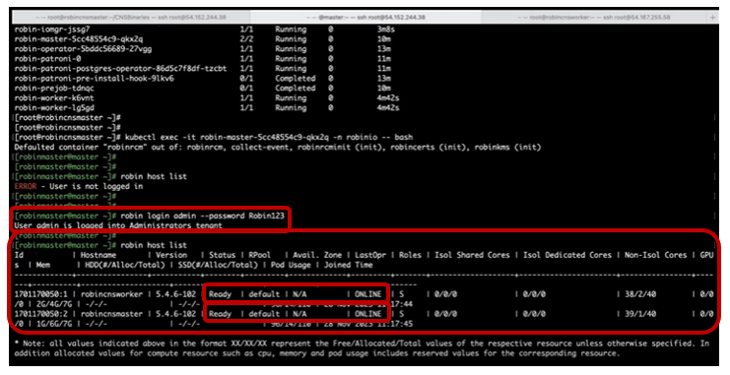Click robin-patroni-pre-install-hook-9lkv6 pod name
Screen dimensions: 730x375
click(94, 78)
